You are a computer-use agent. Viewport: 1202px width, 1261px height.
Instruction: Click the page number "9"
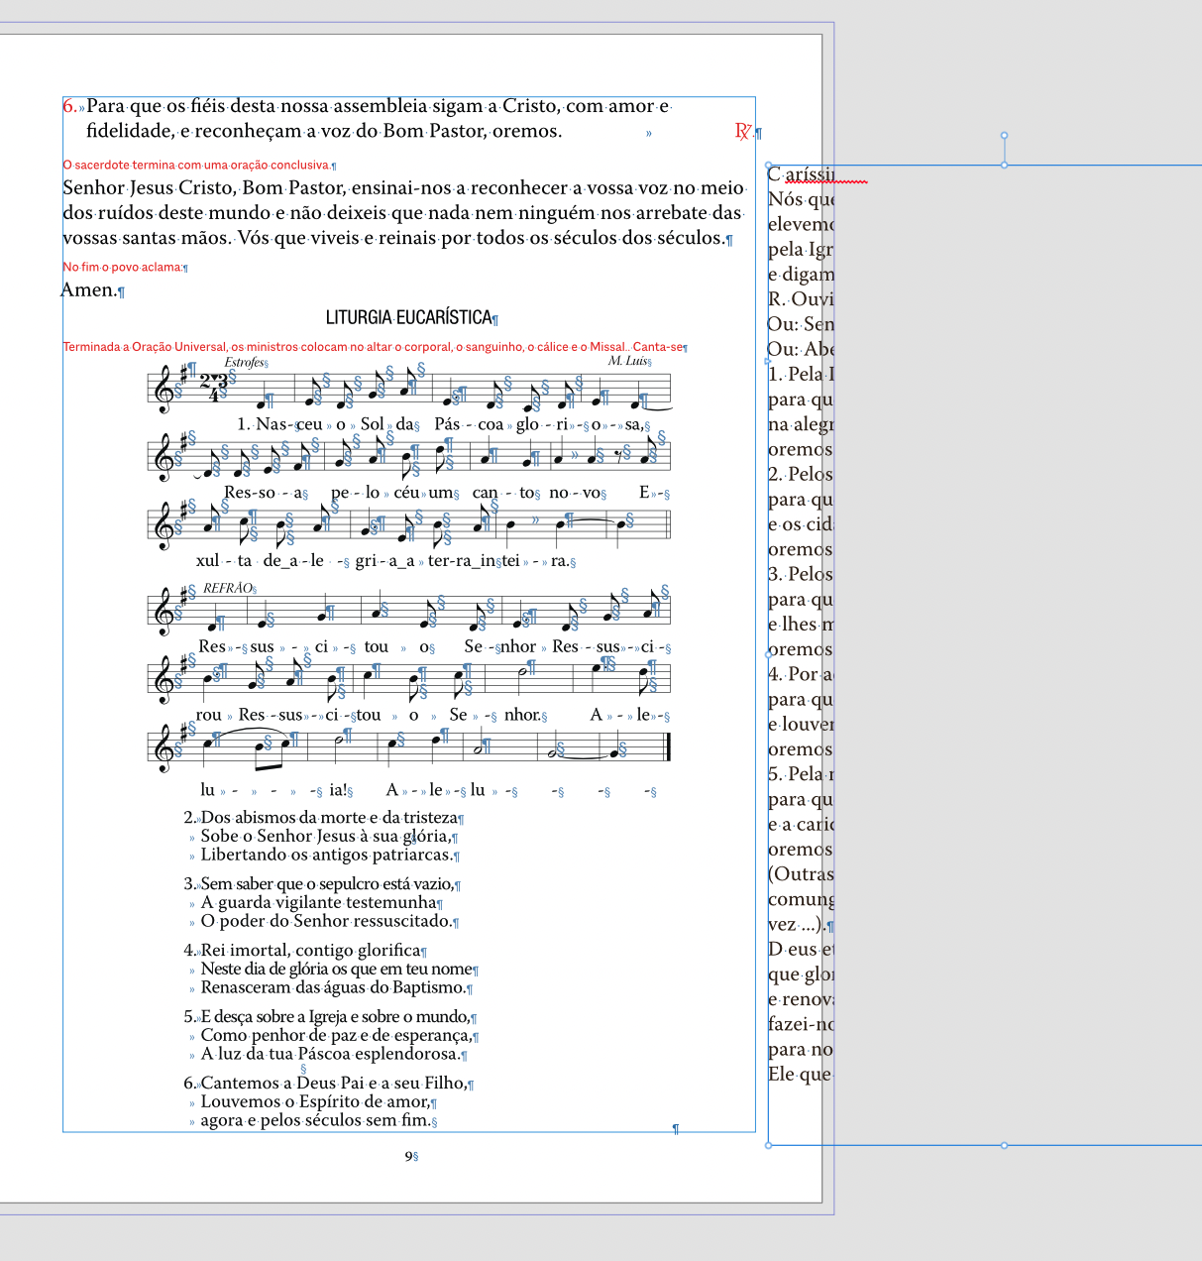coord(408,1156)
